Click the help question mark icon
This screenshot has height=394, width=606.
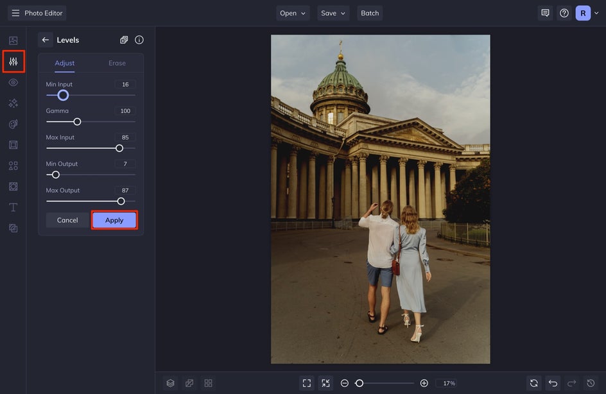pyautogui.click(x=564, y=13)
